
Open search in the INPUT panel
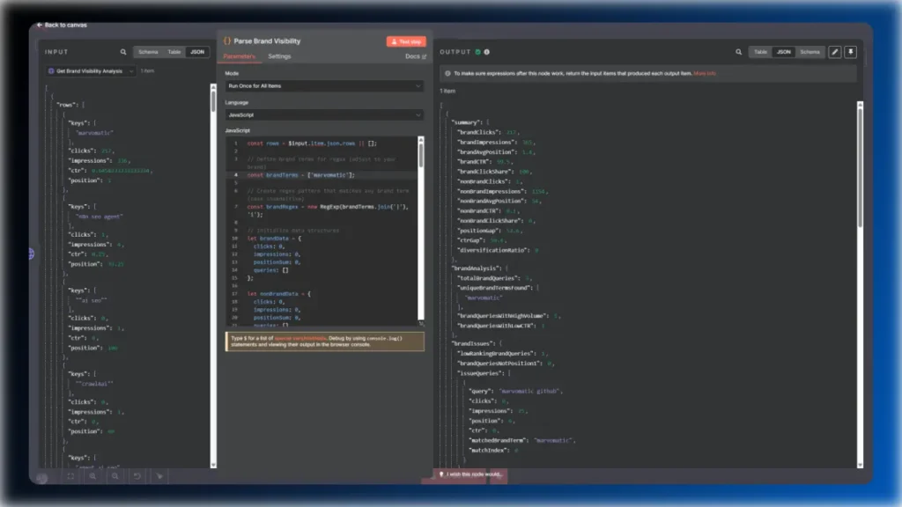coord(123,52)
